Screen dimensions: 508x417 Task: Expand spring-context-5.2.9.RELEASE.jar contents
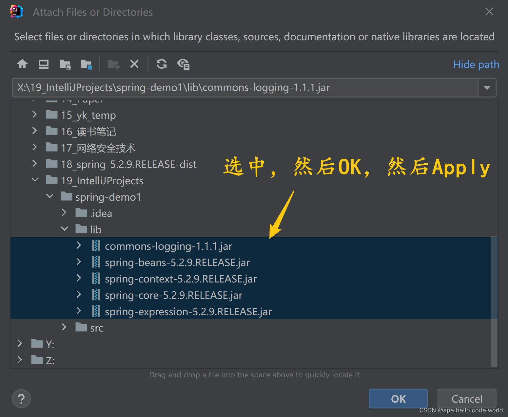[79, 278]
